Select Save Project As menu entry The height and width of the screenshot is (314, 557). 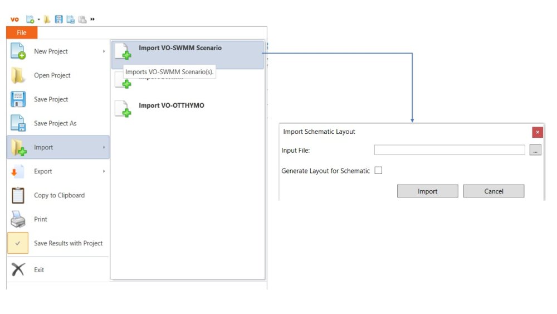point(58,123)
